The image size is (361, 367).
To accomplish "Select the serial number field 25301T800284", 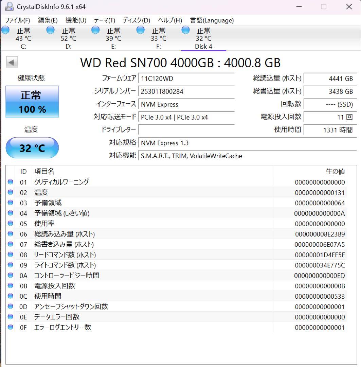I will point(186,91).
